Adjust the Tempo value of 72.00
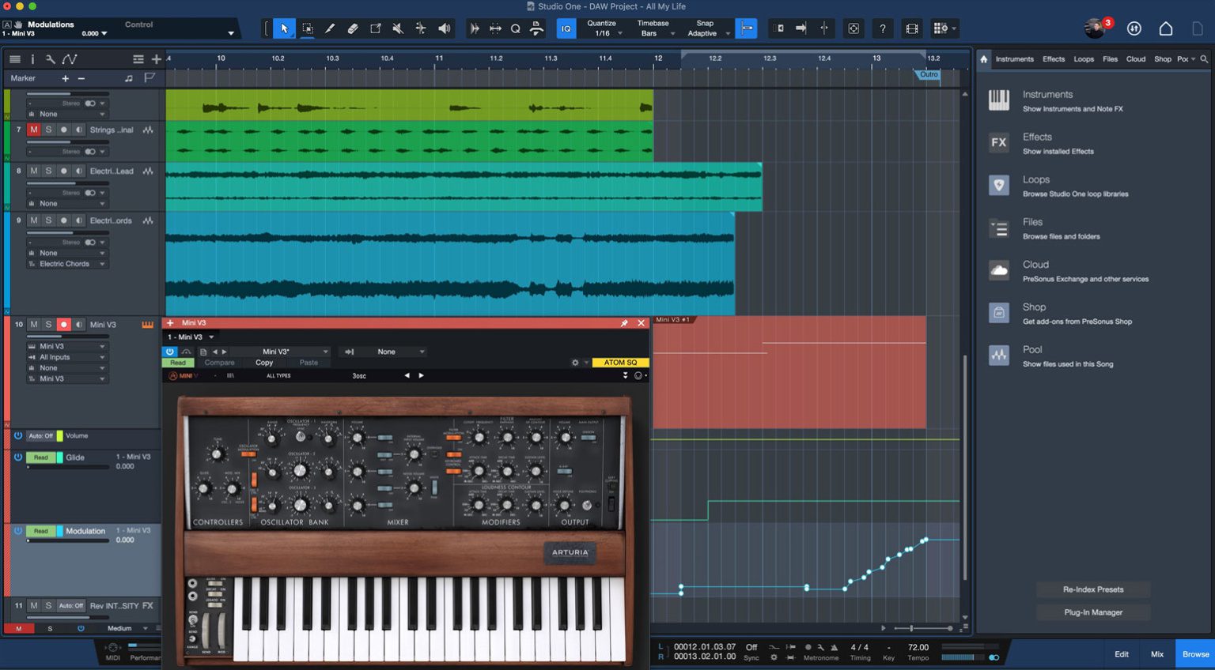Screen dimensions: 1215x670 (x=918, y=646)
